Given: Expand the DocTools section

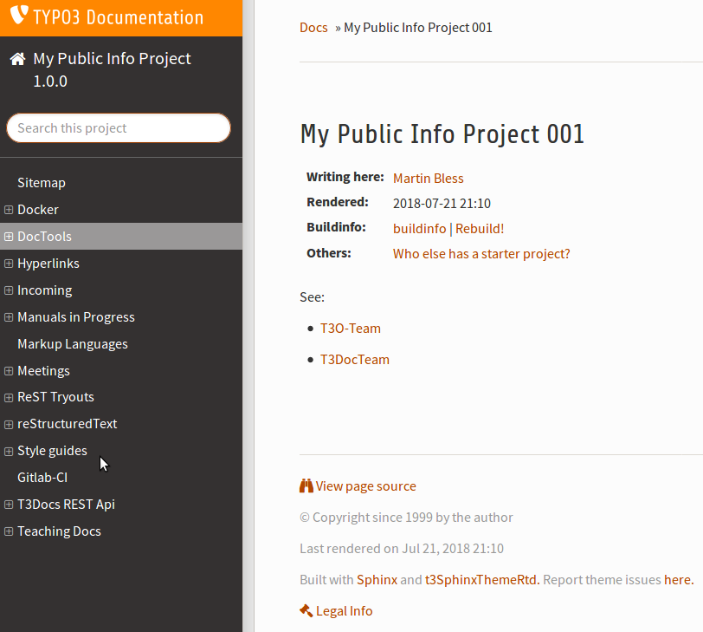Looking at the screenshot, I should (9, 237).
